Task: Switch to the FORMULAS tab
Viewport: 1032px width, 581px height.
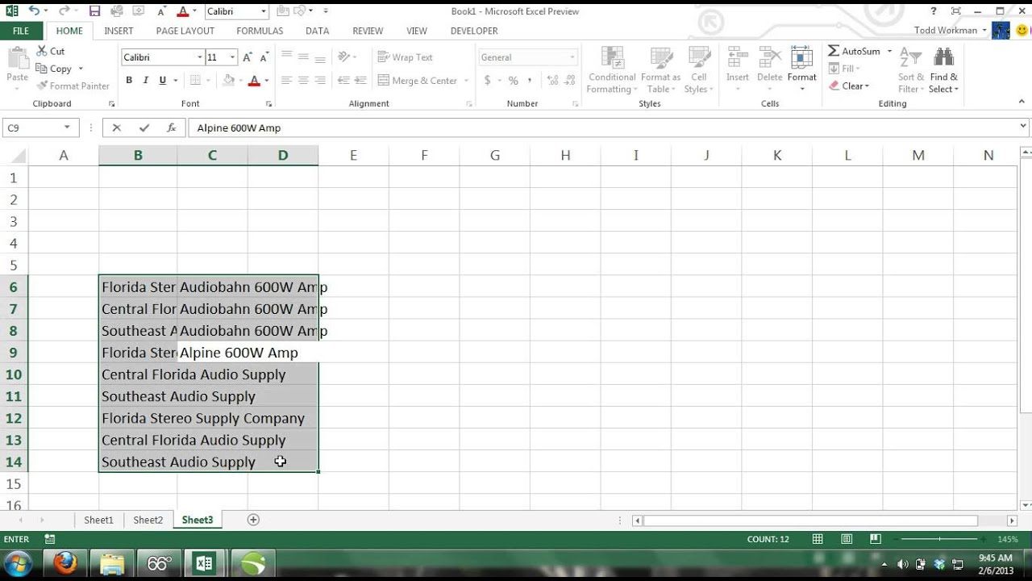Action: [x=260, y=31]
